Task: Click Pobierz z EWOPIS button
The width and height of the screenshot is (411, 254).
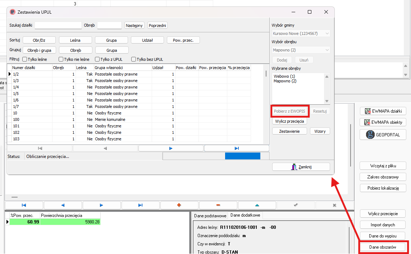Action: coord(289,111)
